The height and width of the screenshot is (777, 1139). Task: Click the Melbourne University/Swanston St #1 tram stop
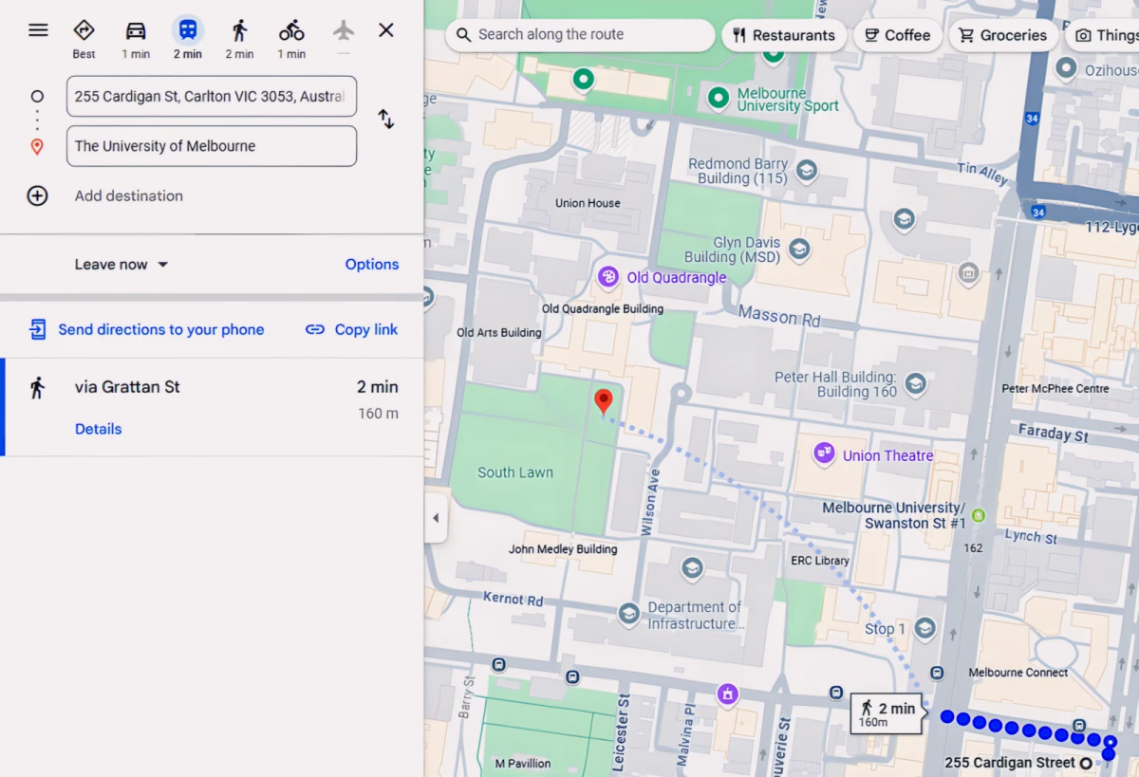pyautogui.click(x=979, y=515)
